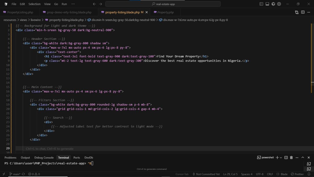Click 'Not Committed Yet' blame status

(x=206, y=174)
